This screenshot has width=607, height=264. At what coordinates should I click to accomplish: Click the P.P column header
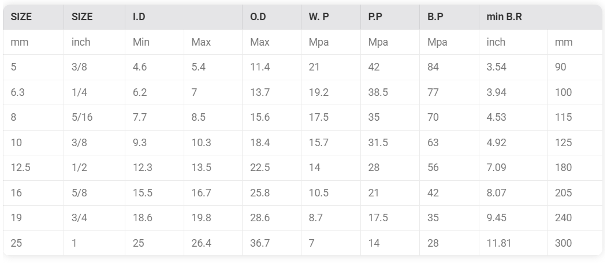click(x=390, y=17)
